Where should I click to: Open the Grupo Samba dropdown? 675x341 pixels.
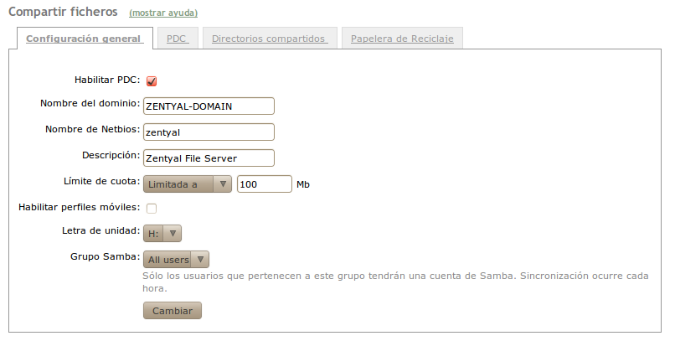176,260
